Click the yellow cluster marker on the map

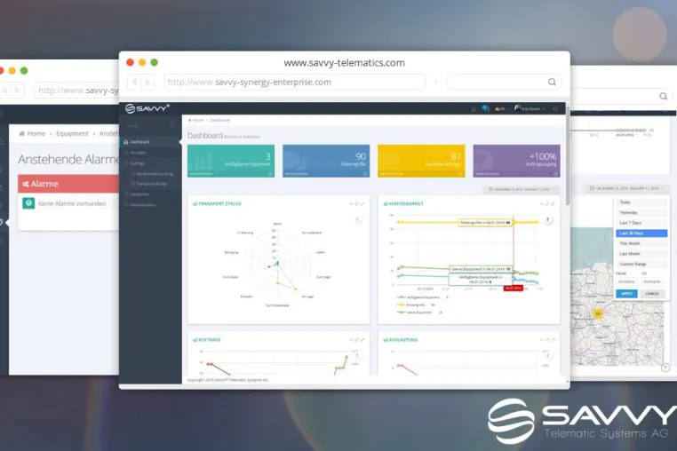click(598, 313)
